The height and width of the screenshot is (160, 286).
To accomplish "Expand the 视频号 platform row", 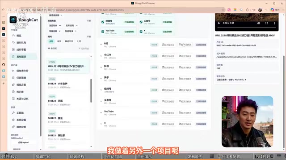I will coord(101,90).
